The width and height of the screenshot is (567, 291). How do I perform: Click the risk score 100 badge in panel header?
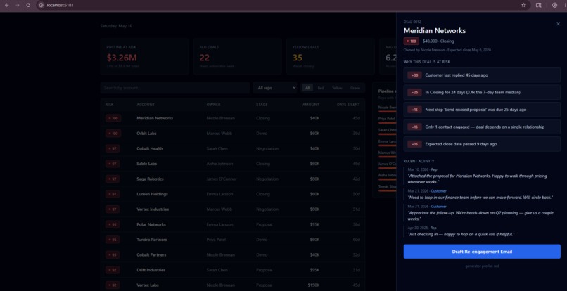pos(412,41)
